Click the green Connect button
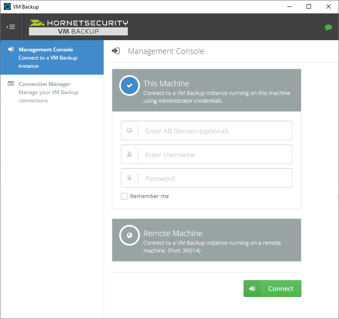Screen dimensions: 339x319 coord(272,288)
